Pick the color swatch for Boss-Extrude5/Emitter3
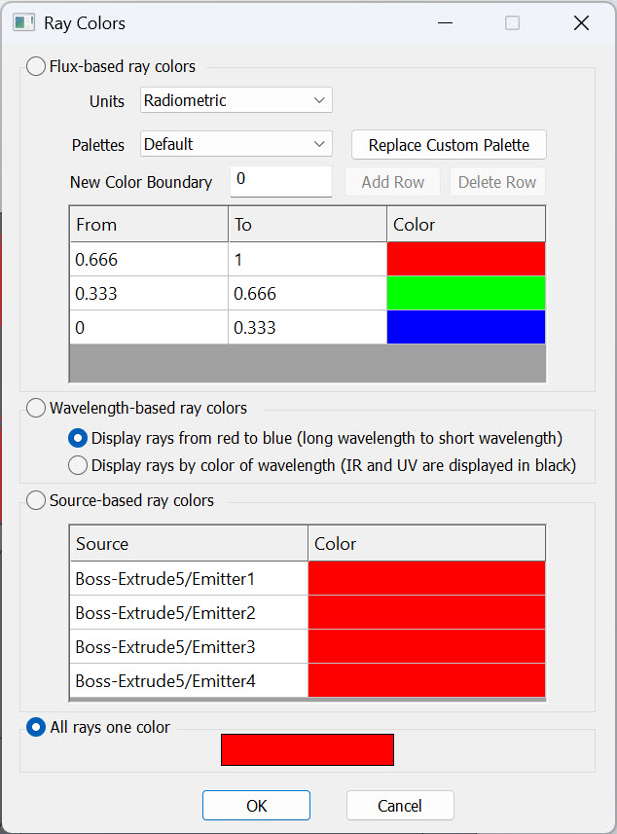The height and width of the screenshot is (834, 617). [426, 646]
